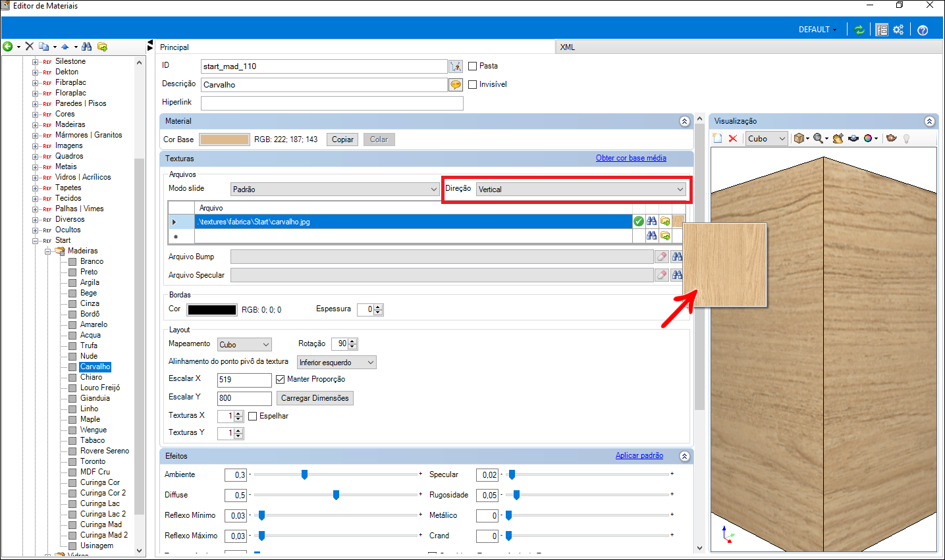The height and width of the screenshot is (560, 945).
Task: Click the Diffuse slider handle
Action: [x=336, y=495]
